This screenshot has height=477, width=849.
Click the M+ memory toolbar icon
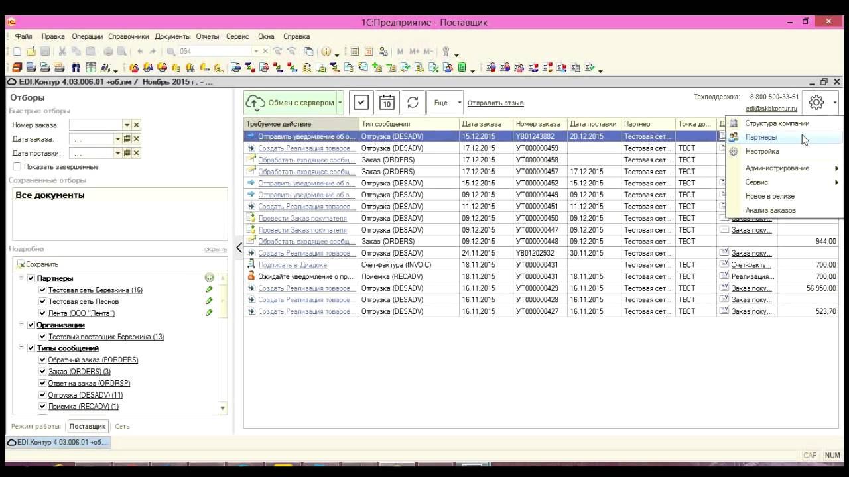pyautogui.click(x=415, y=52)
